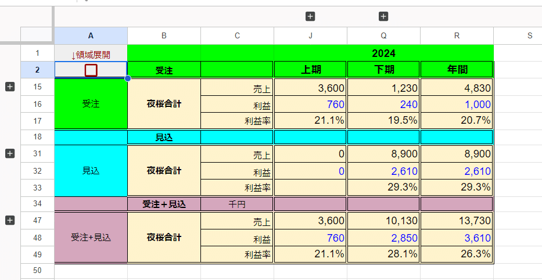The width and height of the screenshot is (542, 280).
Task: Click the '売上' label in row 31
Action: coord(237,154)
